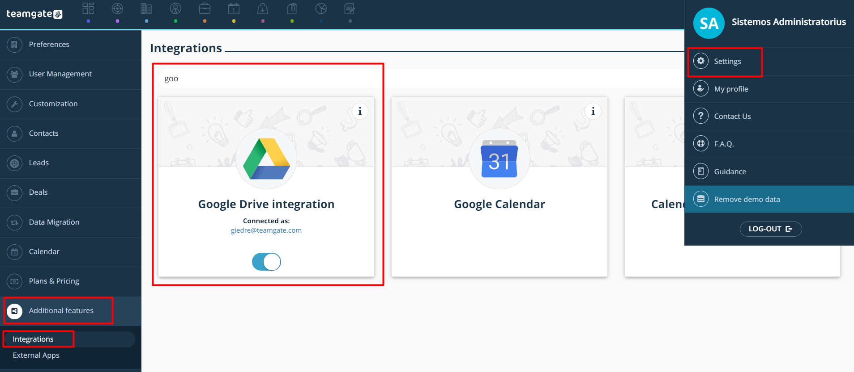Open the Deals briefcase icon in top bar

(205, 8)
